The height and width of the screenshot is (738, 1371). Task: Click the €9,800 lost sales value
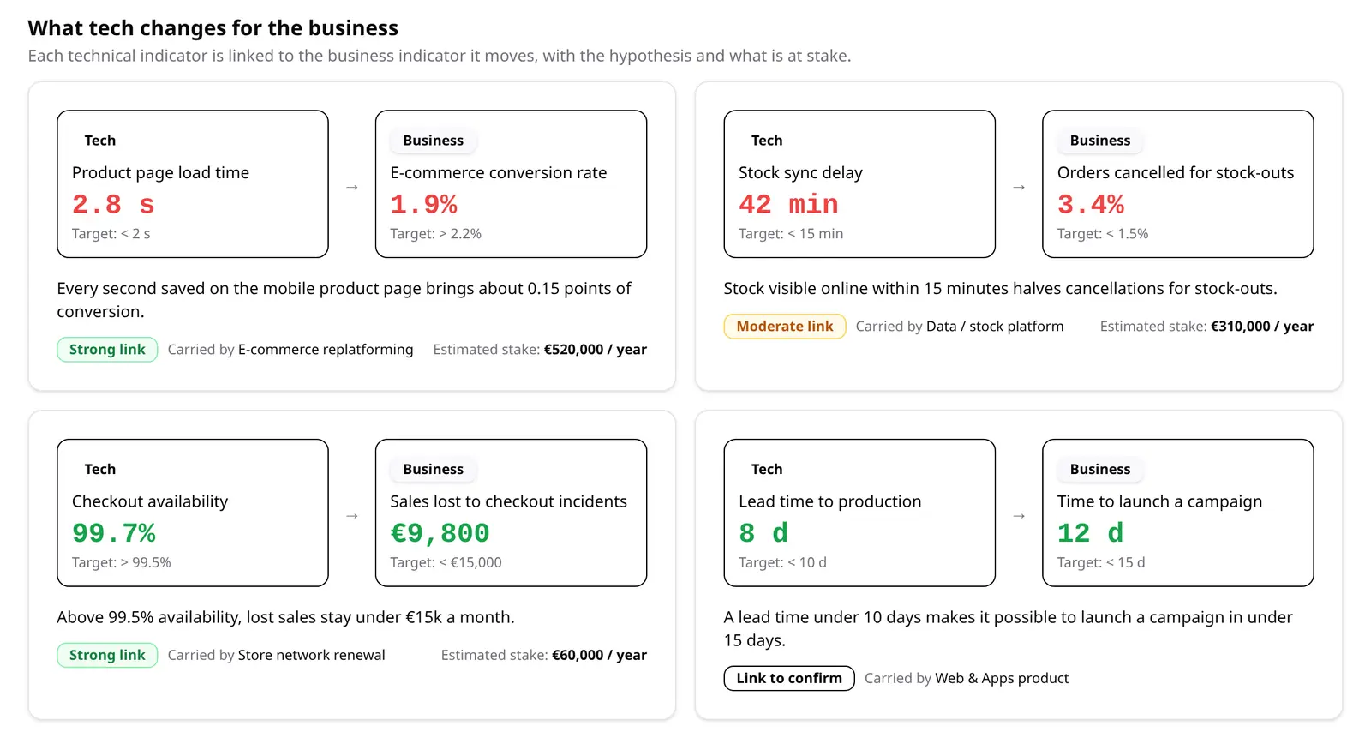[440, 534]
